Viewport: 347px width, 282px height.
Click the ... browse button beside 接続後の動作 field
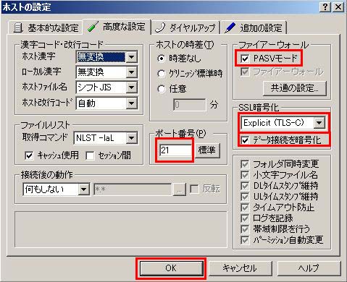(x=179, y=189)
